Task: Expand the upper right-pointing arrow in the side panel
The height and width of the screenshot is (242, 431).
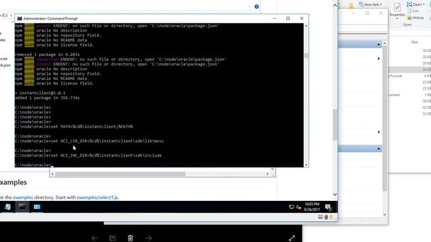Action: (x=378, y=58)
